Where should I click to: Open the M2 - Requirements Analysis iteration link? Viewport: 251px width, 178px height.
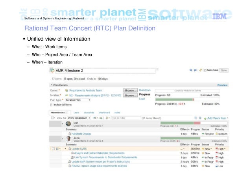coord(95,96)
